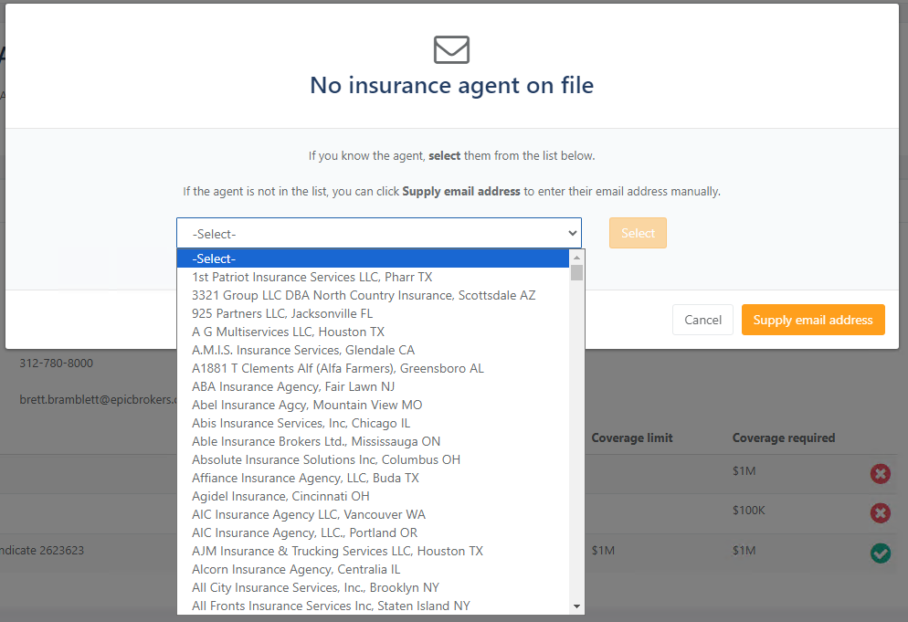Click the $100K coverage required value
The height and width of the screenshot is (622, 908).
tap(749, 511)
